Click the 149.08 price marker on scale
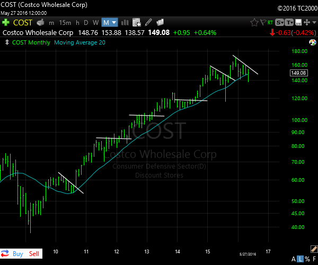Viewport: 318px width, 265px height. tap(298, 73)
